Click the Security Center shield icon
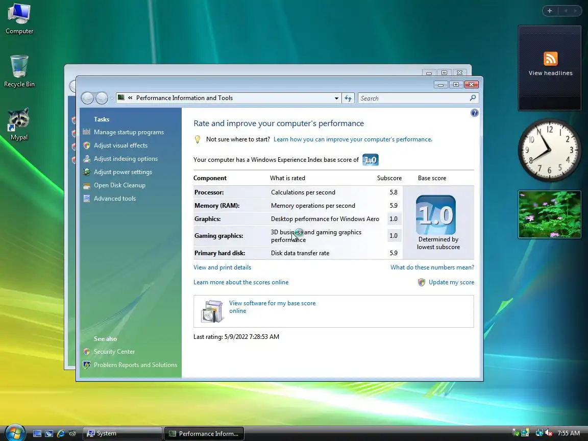 [x=87, y=351]
